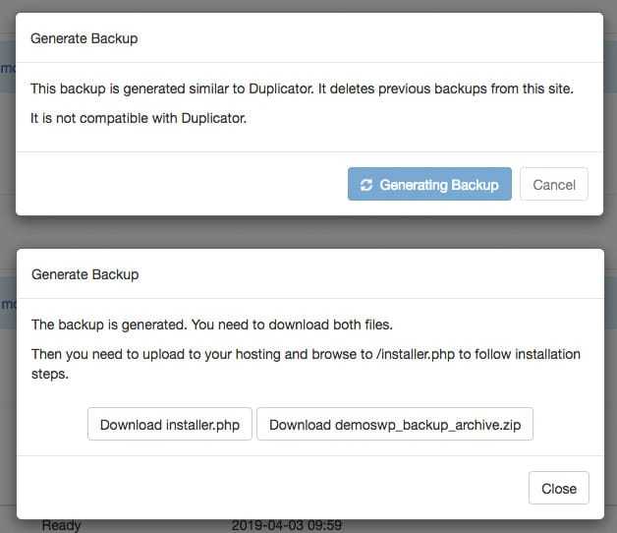Screen dimensions: 617x533
Task: Click the '2019-04-03 09:59' date text
Action: [287, 525]
